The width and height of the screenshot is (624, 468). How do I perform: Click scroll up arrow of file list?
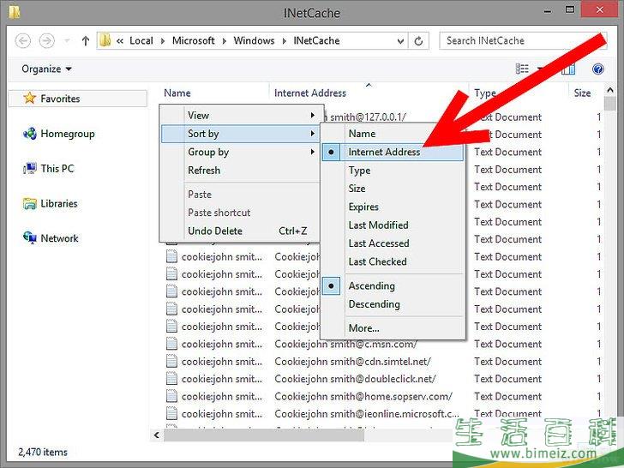click(x=610, y=90)
